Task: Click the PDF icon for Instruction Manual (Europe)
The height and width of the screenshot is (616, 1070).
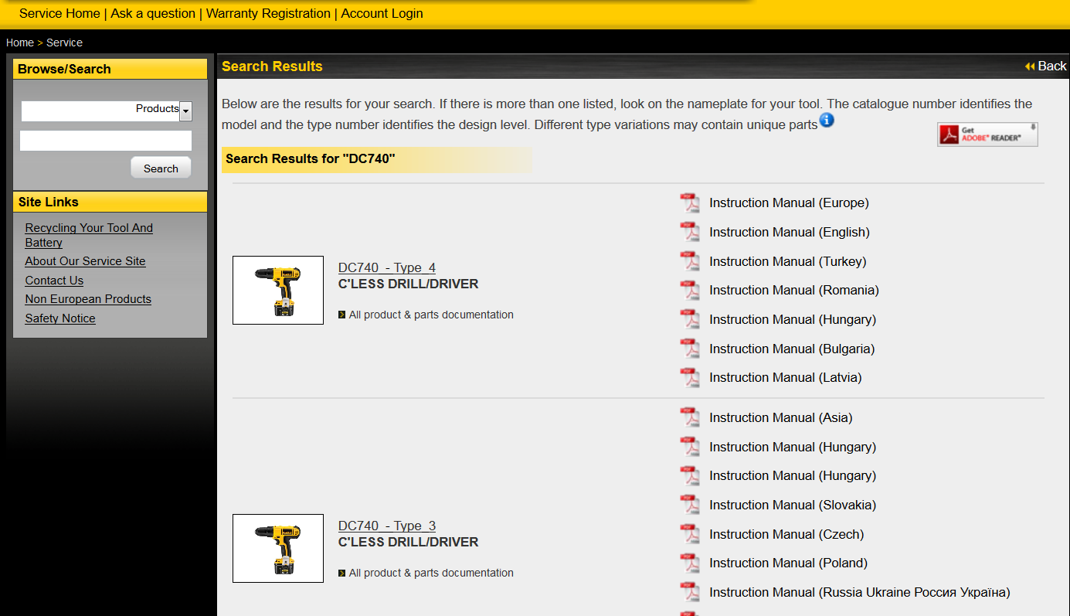Action: click(689, 203)
